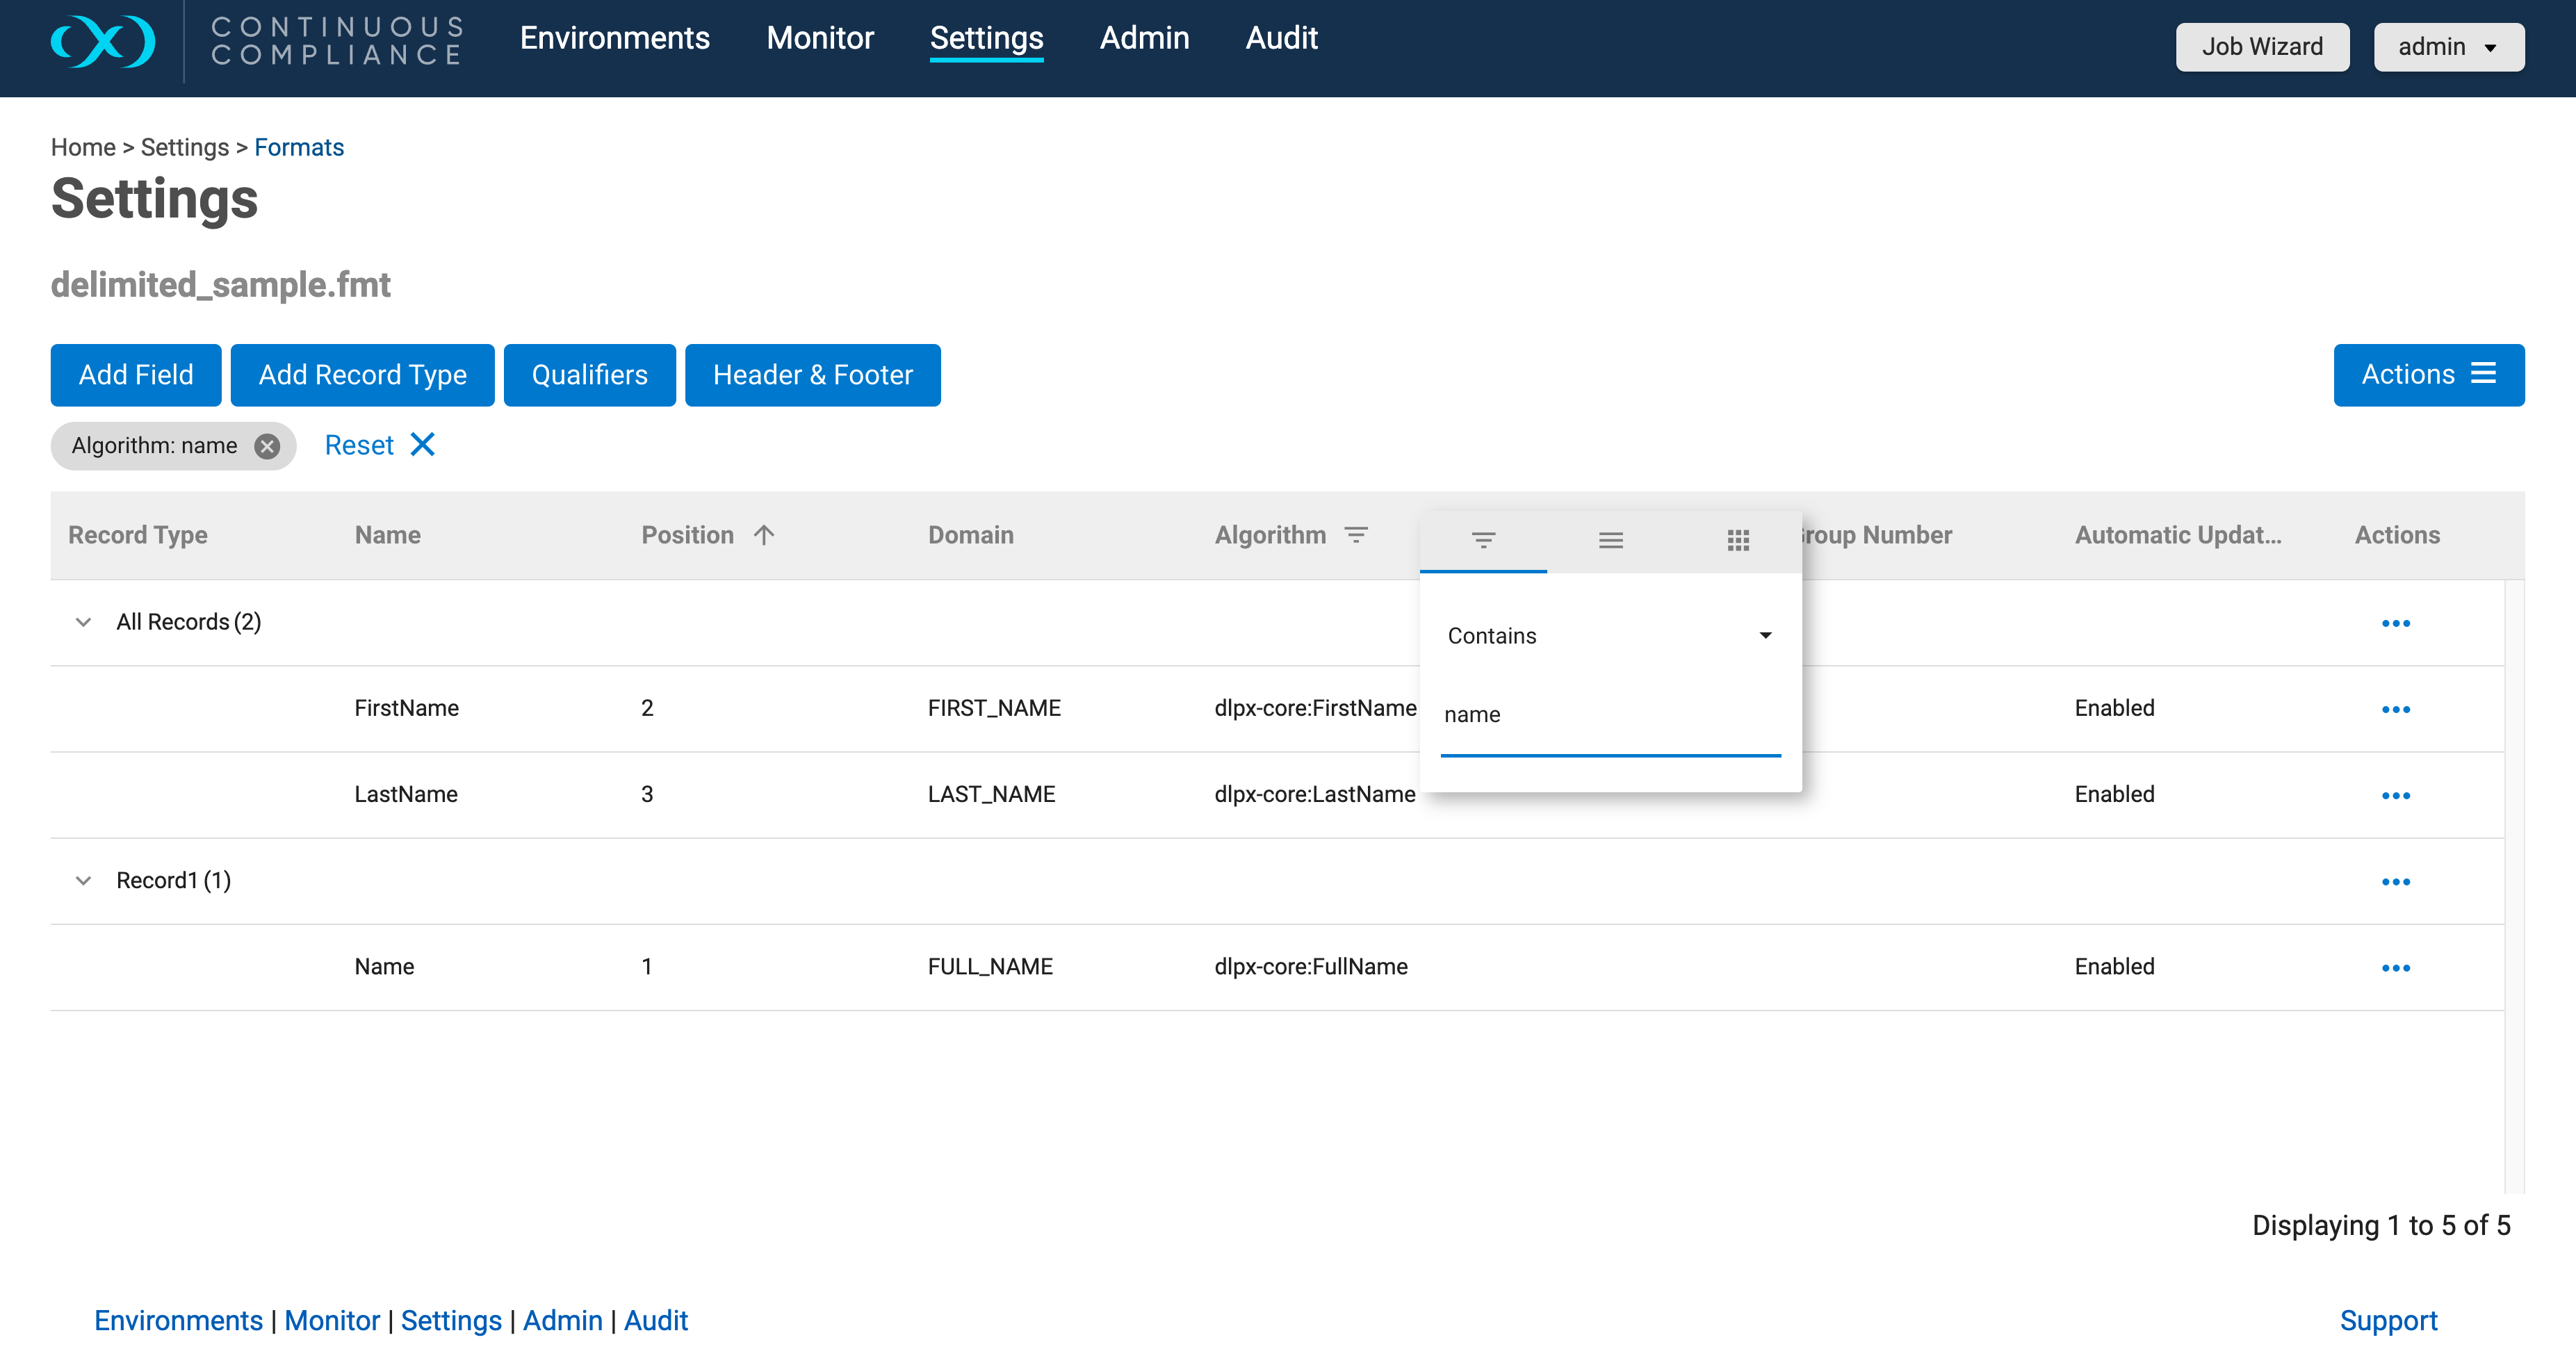Viewport: 2576px width, 1358px height.
Task: Collapse the Record1 group
Action: [83, 880]
